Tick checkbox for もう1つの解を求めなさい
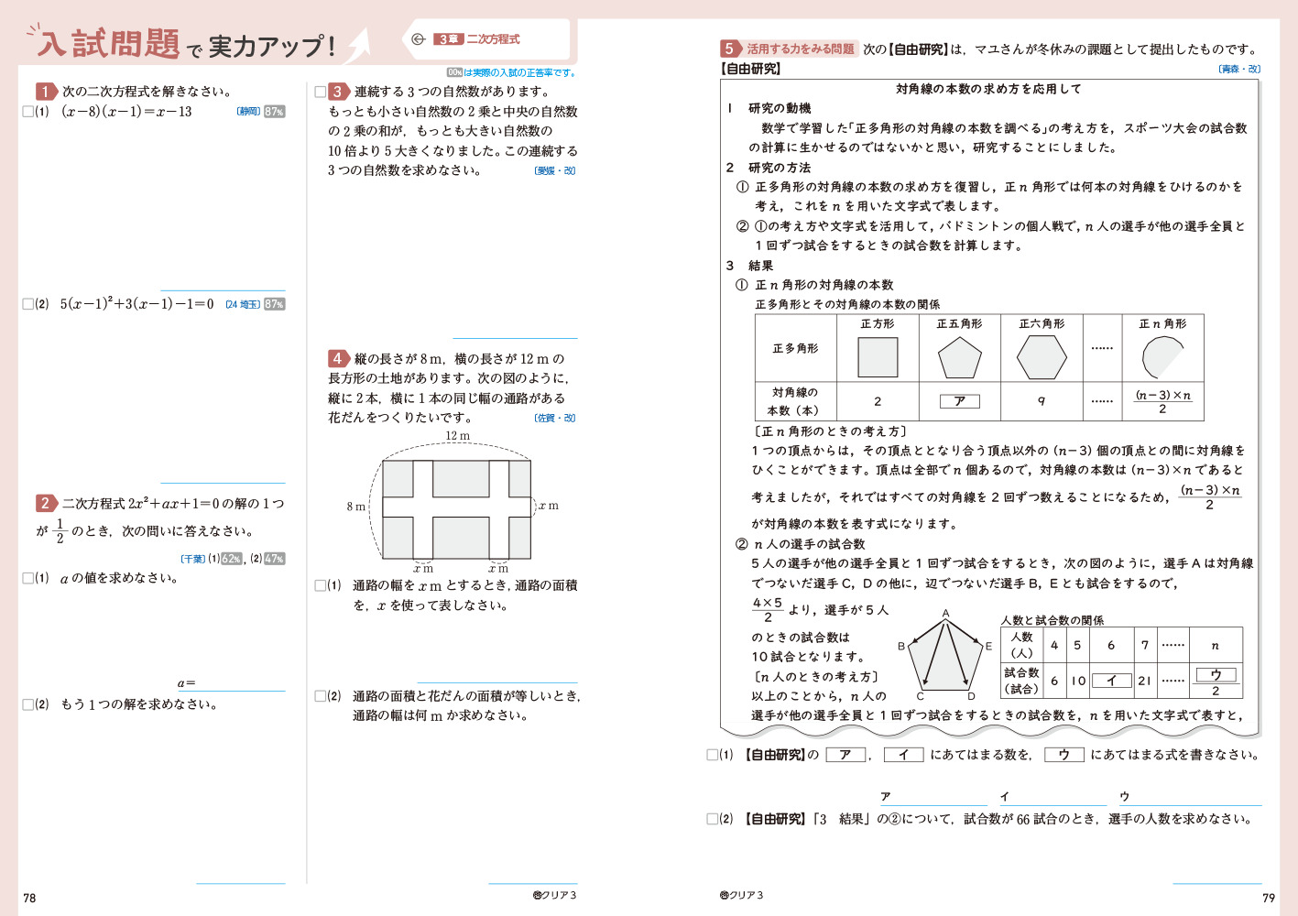The width and height of the screenshot is (1298, 916). (x=28, y=704)
